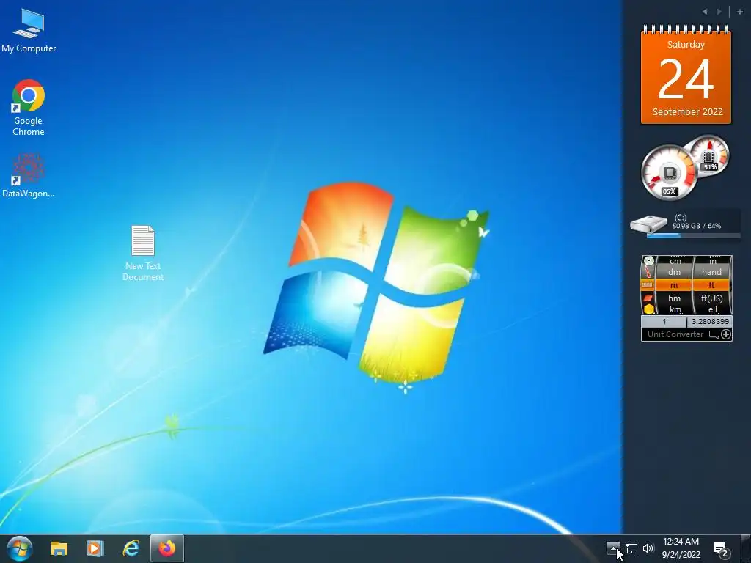Click the small memory gauge at 51%
The width and height of the screenshot is (751, 563).
709,156
